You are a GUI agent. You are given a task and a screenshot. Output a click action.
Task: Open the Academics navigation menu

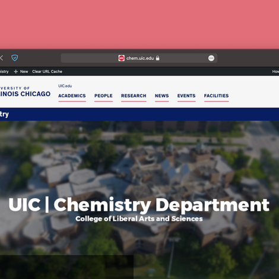(x=72, y=96)
